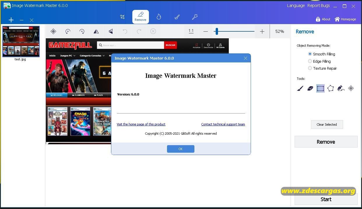Open the Report Bugs menu

coord(319,6)
